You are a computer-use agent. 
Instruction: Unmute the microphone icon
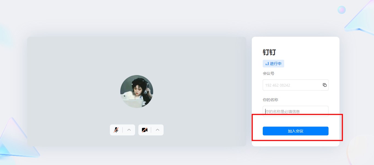[x=116, y=130]
